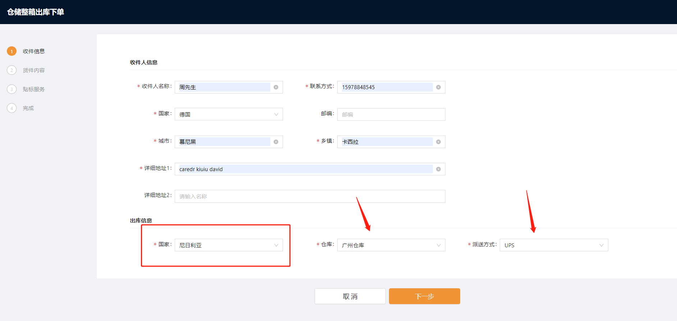The image size is (677, 321).
Task: Click the orange 下一步 next button
Action: (x=424, y=296)
